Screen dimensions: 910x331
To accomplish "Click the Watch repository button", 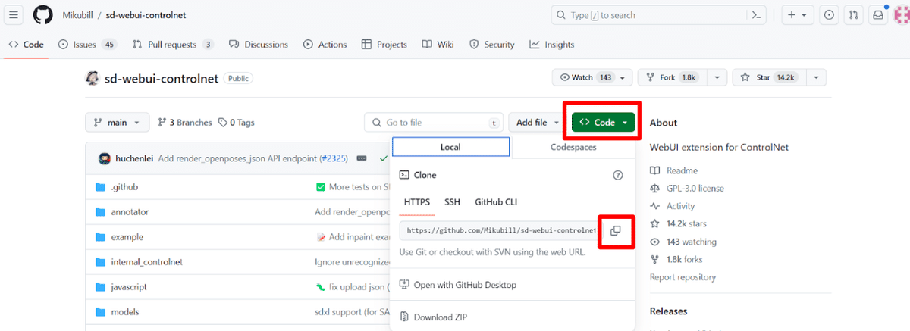I will click(585, 77).
